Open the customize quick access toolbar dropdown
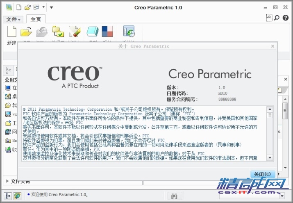Viewport: 293px width, 203px height. click(x=51, y=7)
